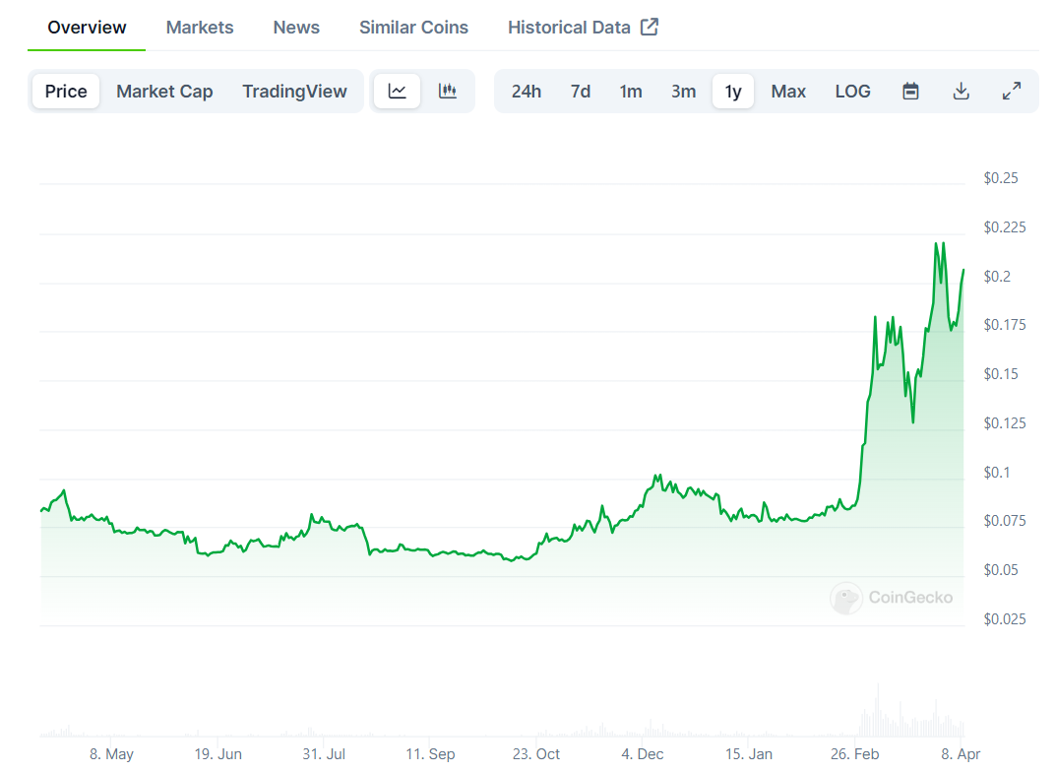Select the Price chart mode
Image resolution: width=1055 pixels, height=772 pixels.
pyautogui.click(x=66, y=92)
